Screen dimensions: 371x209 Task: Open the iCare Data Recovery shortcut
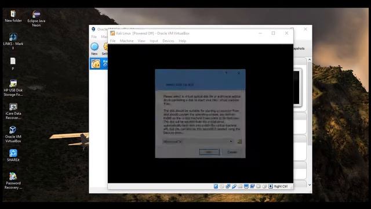pyautogui.click(x=13, y=111)
